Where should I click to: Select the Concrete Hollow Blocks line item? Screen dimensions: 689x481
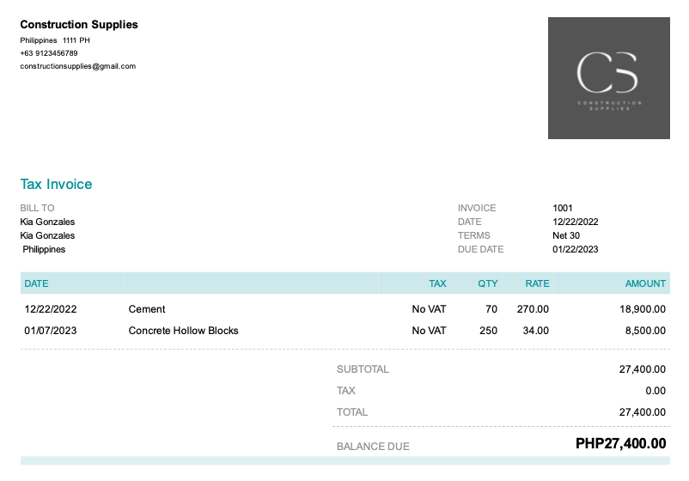click(183, 331)
